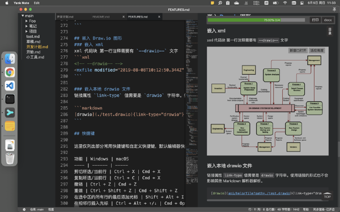
Task: Click the yellow Notes icon in dock
Action: (x=10, y=126)
